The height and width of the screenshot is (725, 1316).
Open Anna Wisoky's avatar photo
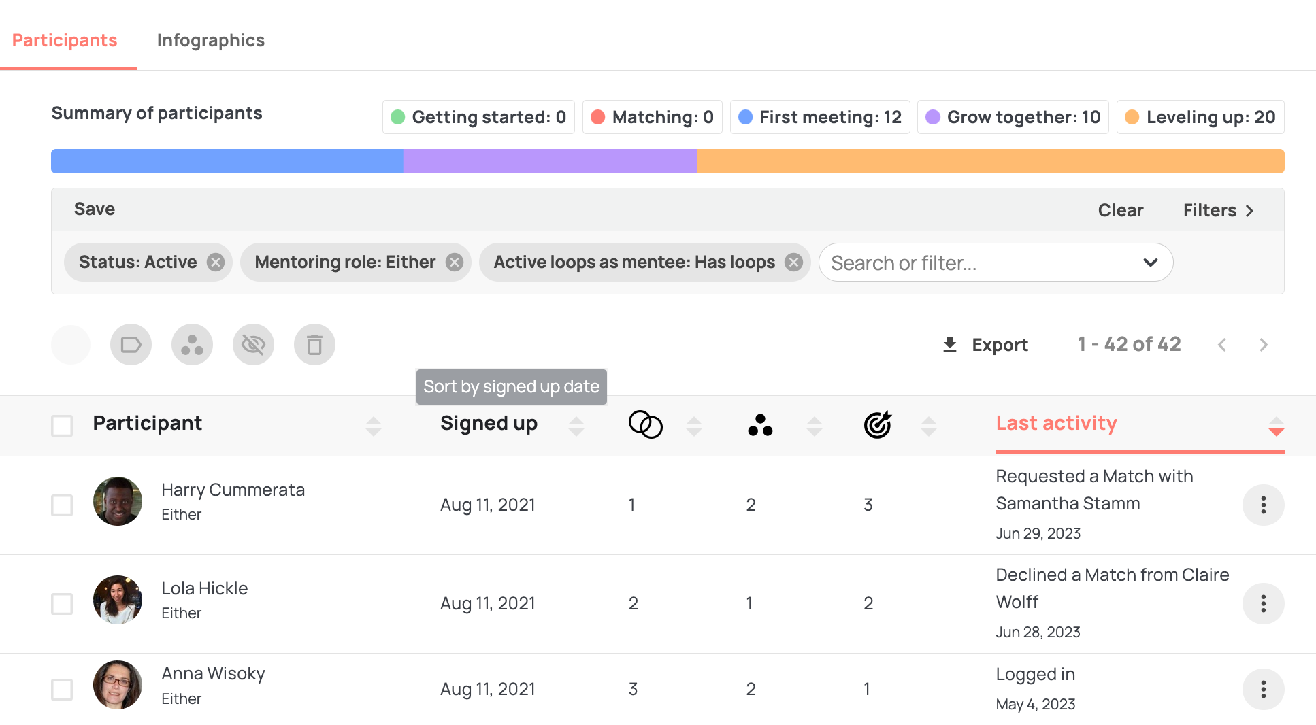(118, 685)
